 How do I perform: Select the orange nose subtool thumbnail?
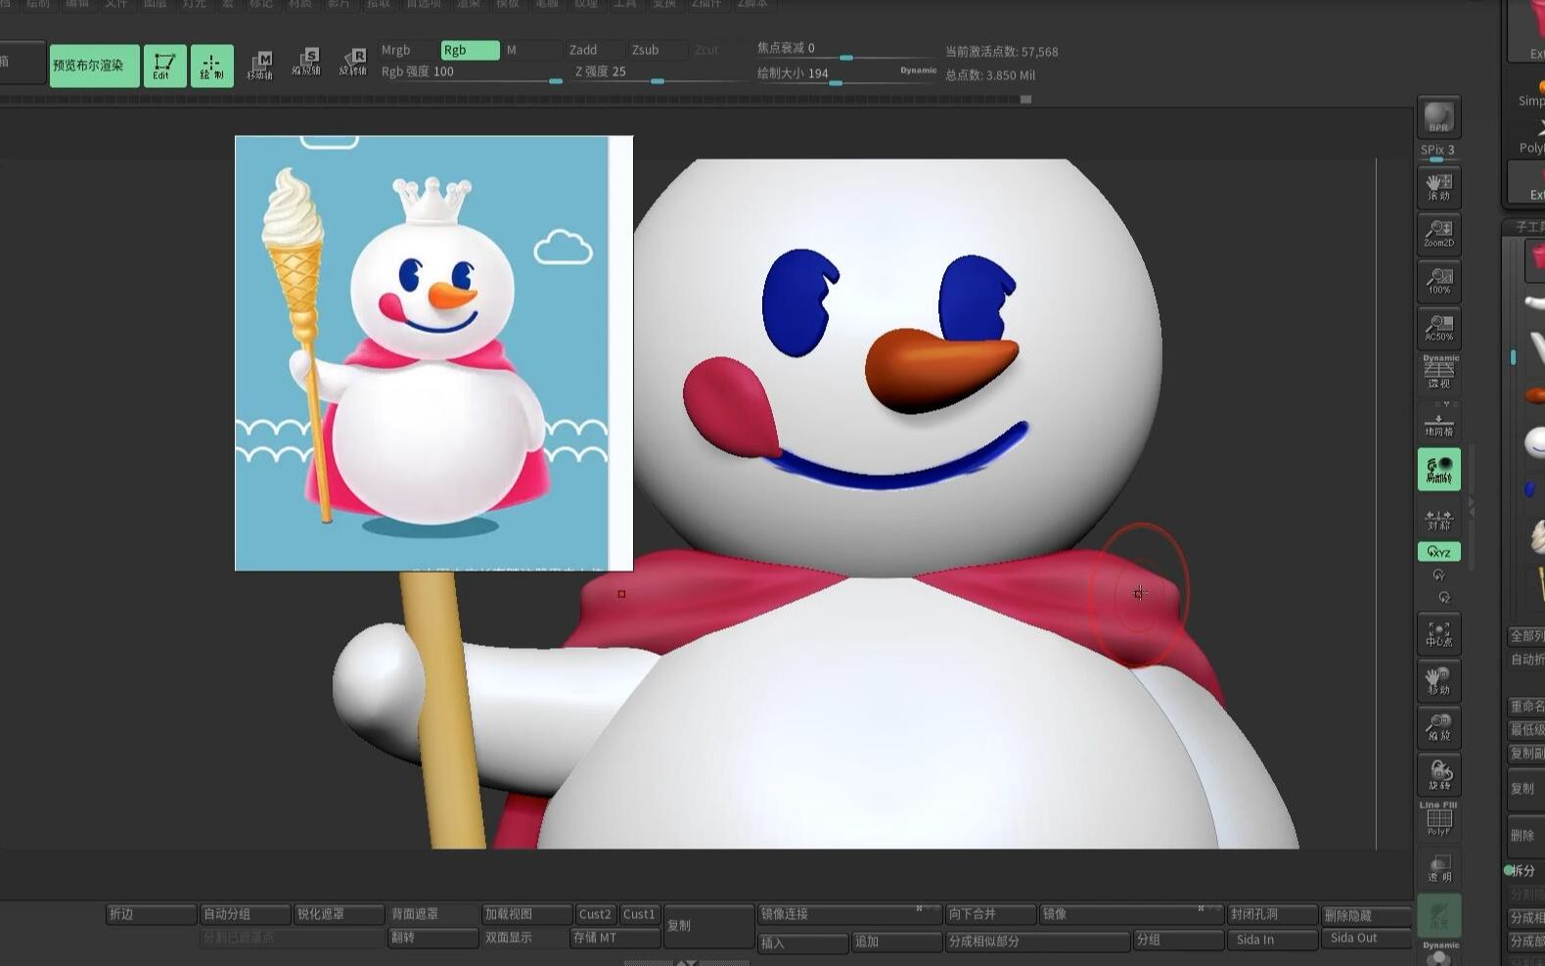click(x=1534, y=395)
